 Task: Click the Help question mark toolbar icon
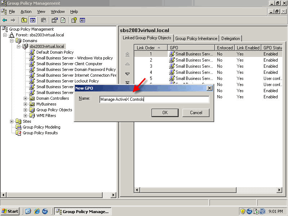(x=74, y=20)
